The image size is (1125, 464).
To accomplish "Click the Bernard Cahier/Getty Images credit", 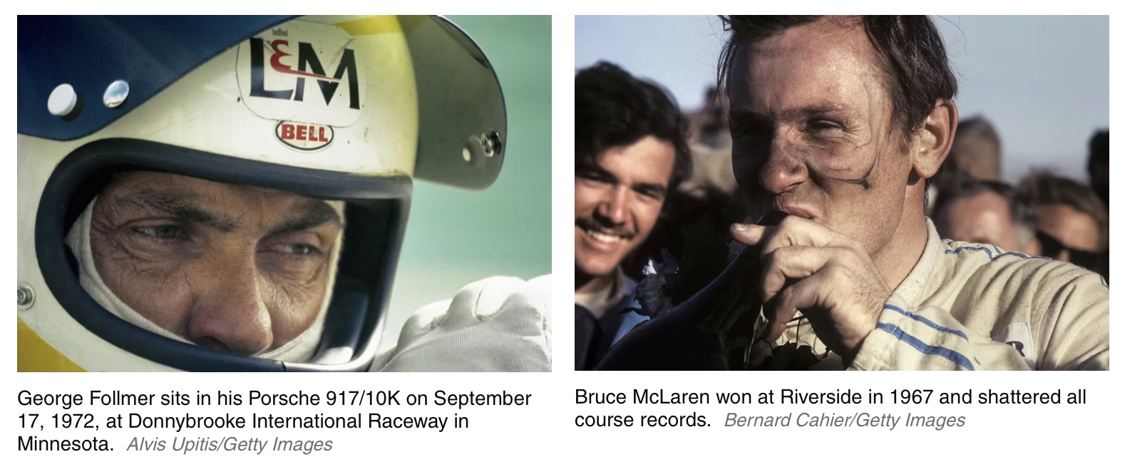I will pos(844,420).
